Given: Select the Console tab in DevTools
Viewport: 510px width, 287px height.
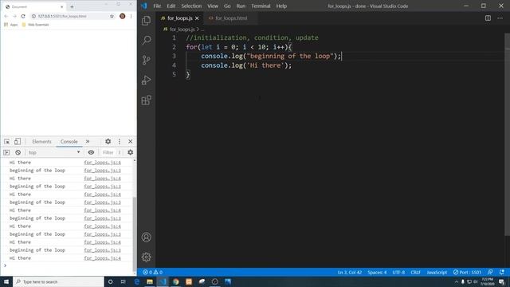Looking at the screenshot, I should point(69,142).
